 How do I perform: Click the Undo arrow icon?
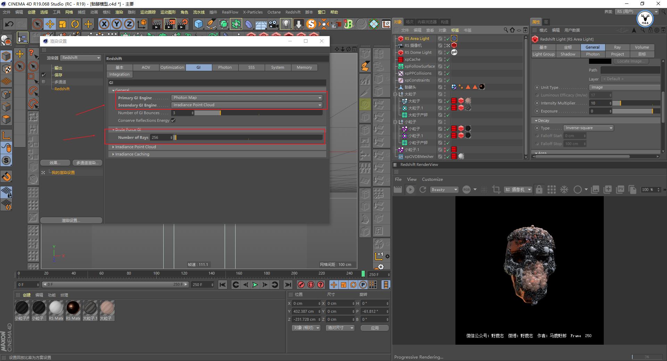tap(9, 24)
